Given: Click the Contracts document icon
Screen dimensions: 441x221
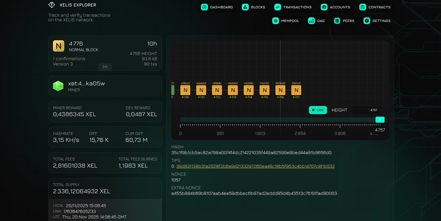Looking at the screenshot, I should 363,7.
